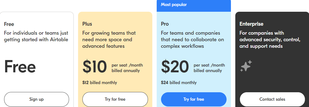Viewport: 309px width, 107px height.
Task: Click the Enterprise plan heading
Action: (251, 24)
